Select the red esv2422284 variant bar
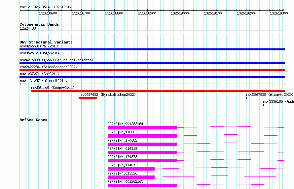 click(152, 70)
